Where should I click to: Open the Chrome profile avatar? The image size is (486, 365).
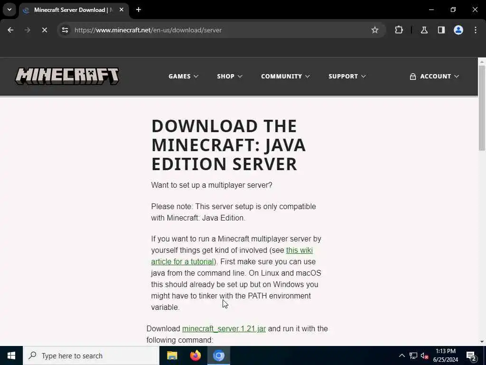458,30
